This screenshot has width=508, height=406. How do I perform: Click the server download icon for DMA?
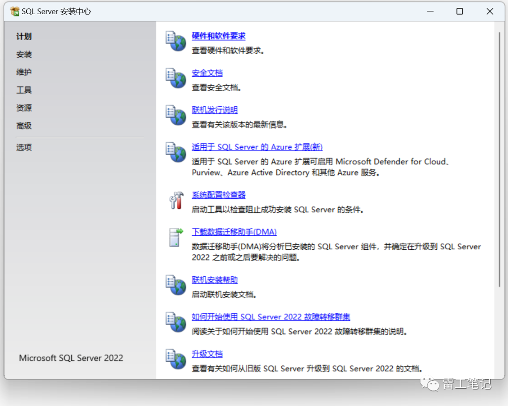coord(176,237)
